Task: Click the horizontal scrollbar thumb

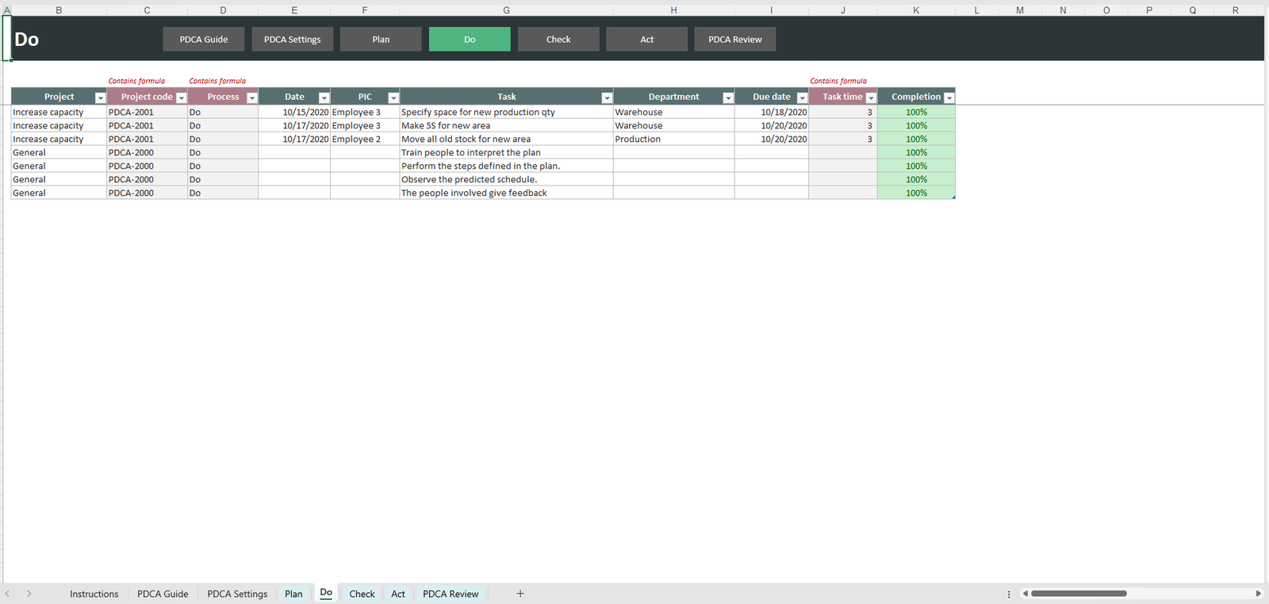Action: [1079, 594]
